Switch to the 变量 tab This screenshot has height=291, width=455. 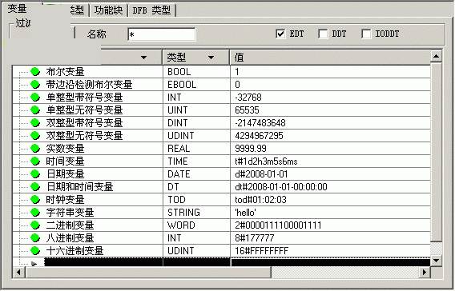[17, 9]
